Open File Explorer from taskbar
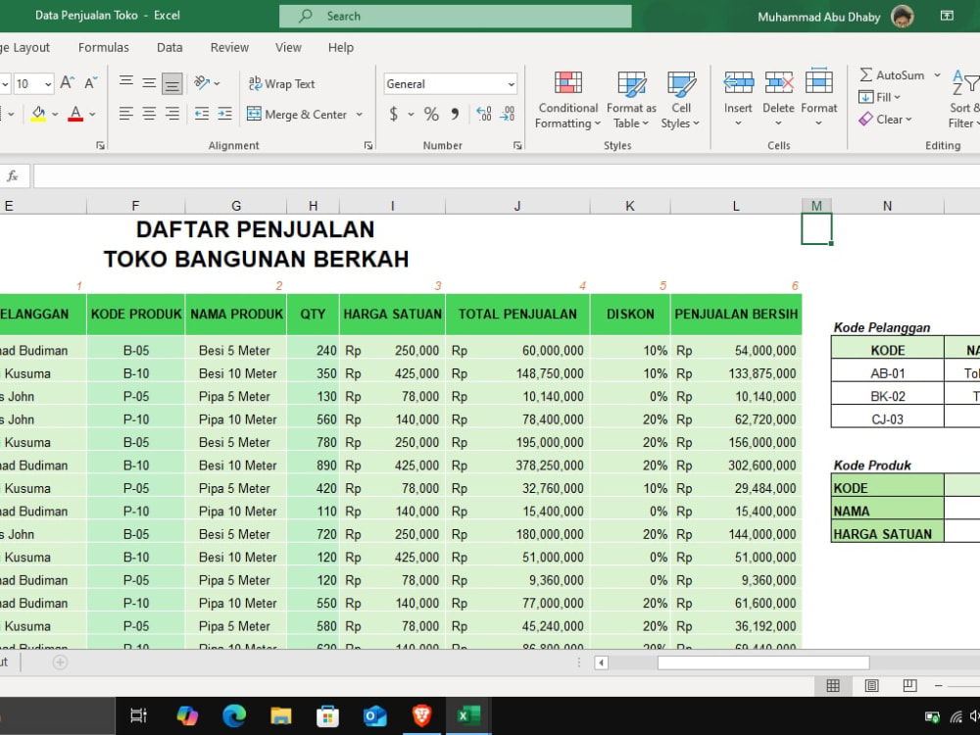The width and height of the screenshot is (980, 735). click(280, 715)
